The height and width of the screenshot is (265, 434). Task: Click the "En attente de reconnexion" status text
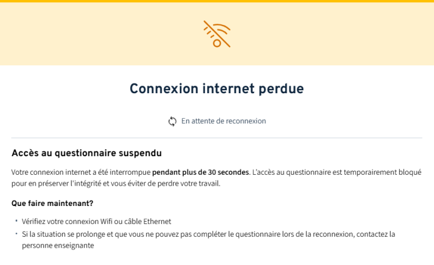[x=223, y=121]
